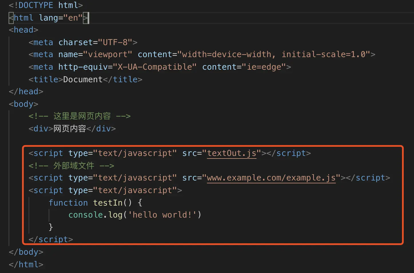
Task: Click the closing html tag
Action: coord(26,265)
